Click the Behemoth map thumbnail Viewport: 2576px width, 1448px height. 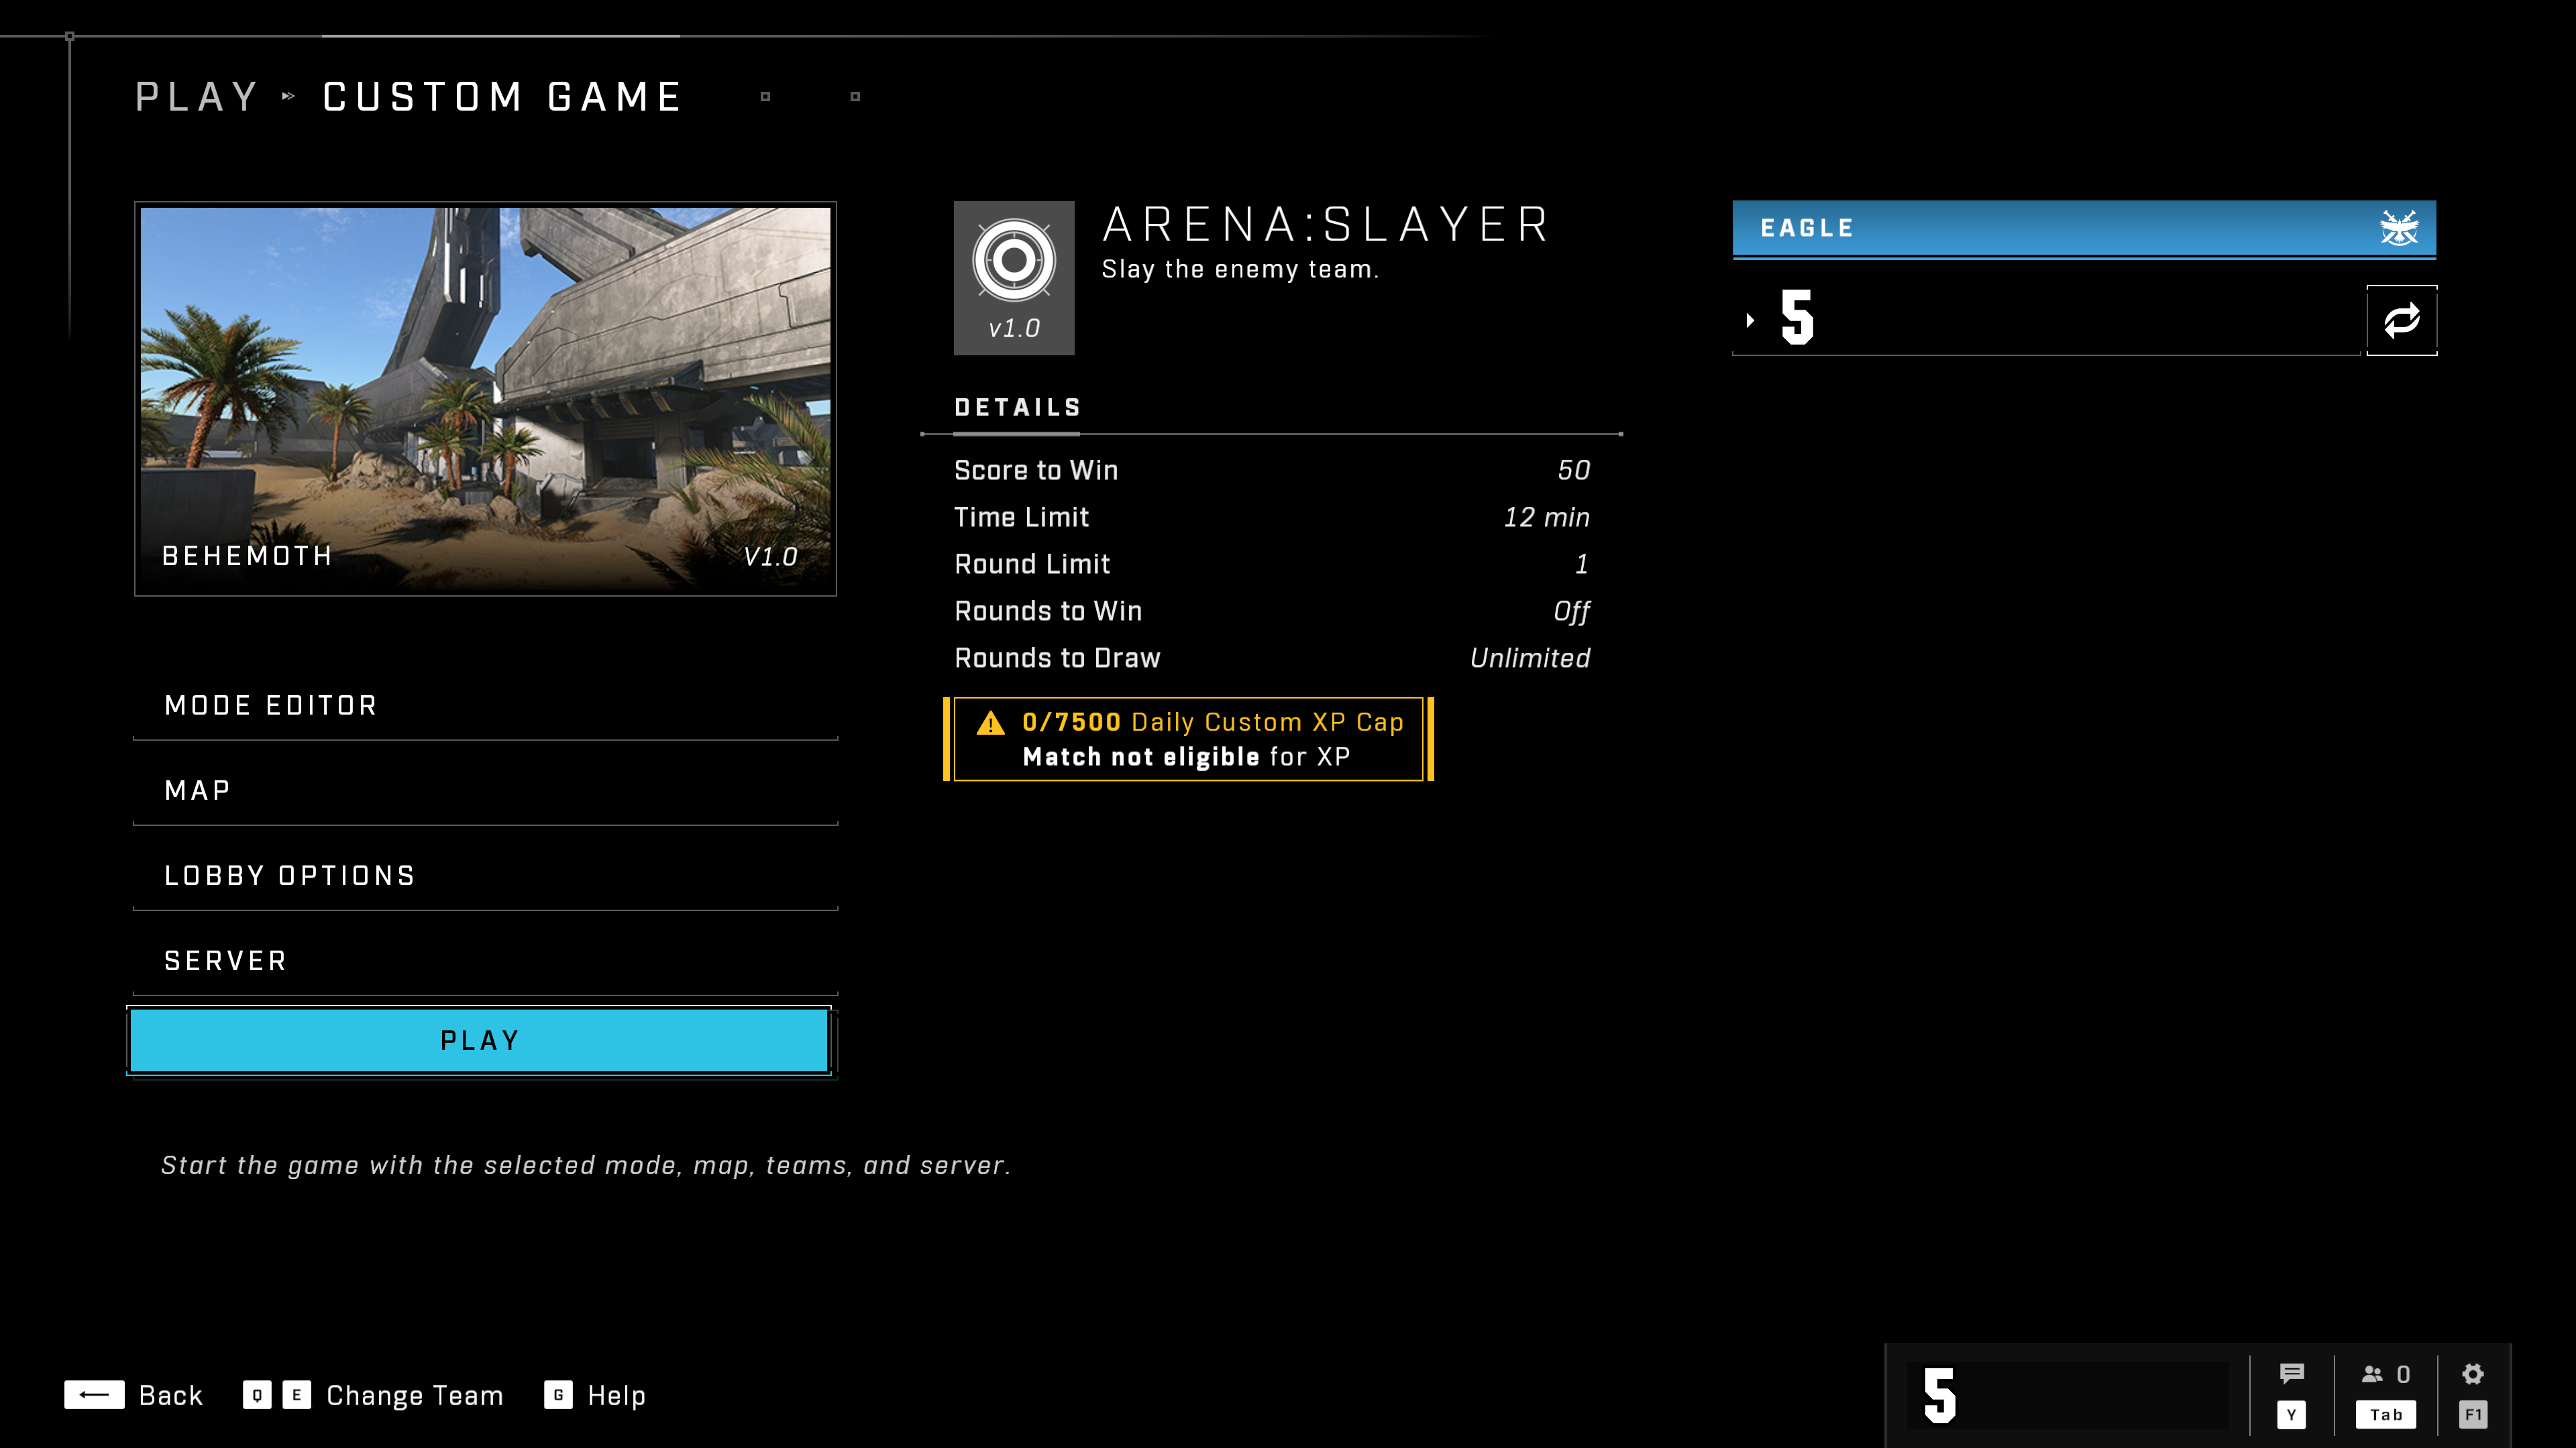[x=485, y=398]
